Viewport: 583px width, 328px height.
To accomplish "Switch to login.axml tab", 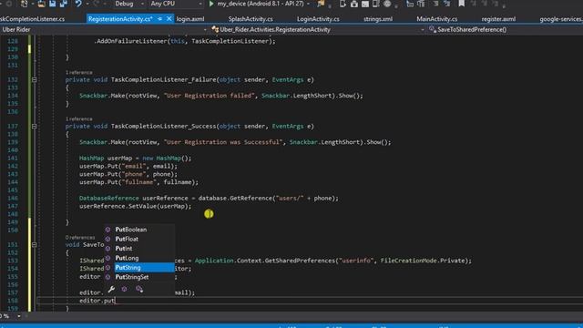I will tap(190, 18).
